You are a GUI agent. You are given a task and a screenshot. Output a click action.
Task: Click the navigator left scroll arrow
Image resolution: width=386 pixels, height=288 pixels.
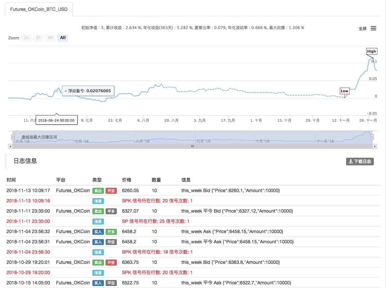(x=10, y=146)
